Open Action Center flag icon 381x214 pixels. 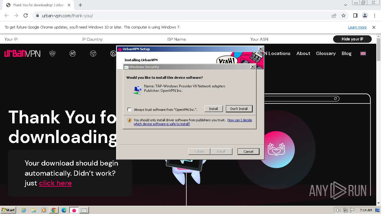click(x=352, y=210)
